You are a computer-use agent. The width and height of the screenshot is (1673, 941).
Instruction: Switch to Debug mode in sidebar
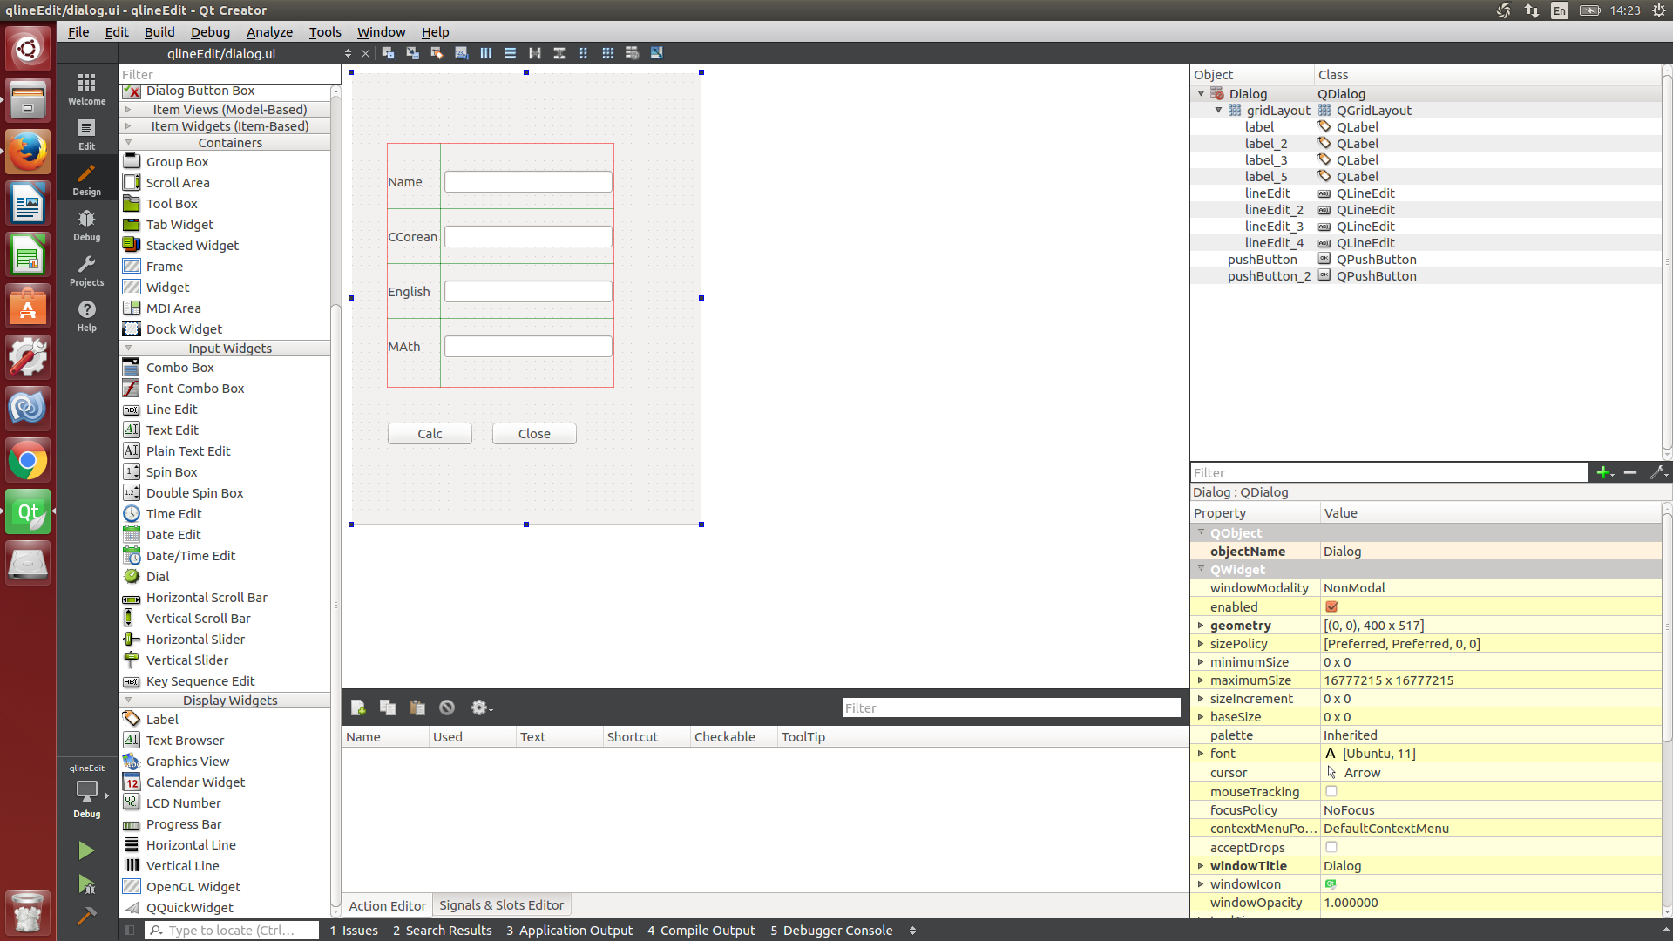click(x=86, y=225)
